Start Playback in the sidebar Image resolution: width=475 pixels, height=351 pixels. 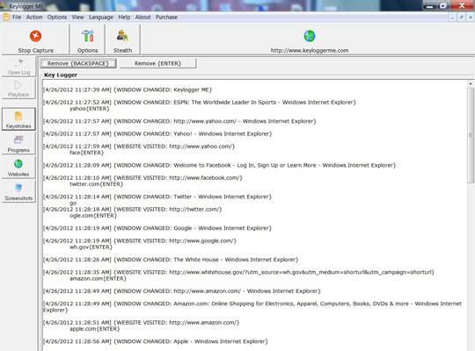coord(18,89)
